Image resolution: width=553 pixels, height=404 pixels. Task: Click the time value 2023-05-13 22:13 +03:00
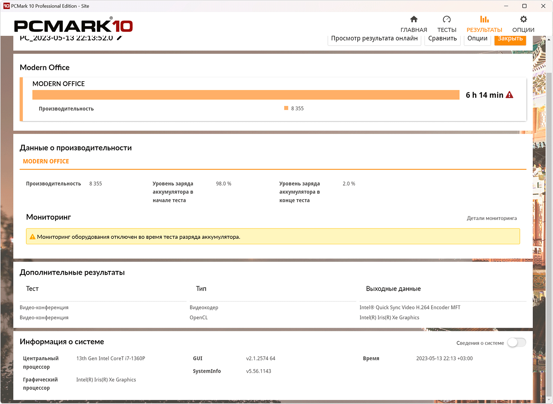click(444, 358)
